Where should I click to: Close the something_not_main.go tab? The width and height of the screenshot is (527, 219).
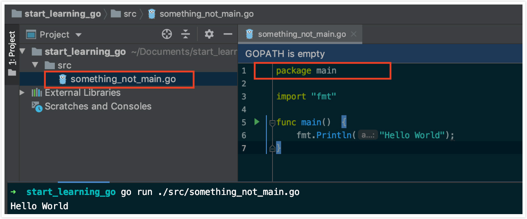point(353,34)
